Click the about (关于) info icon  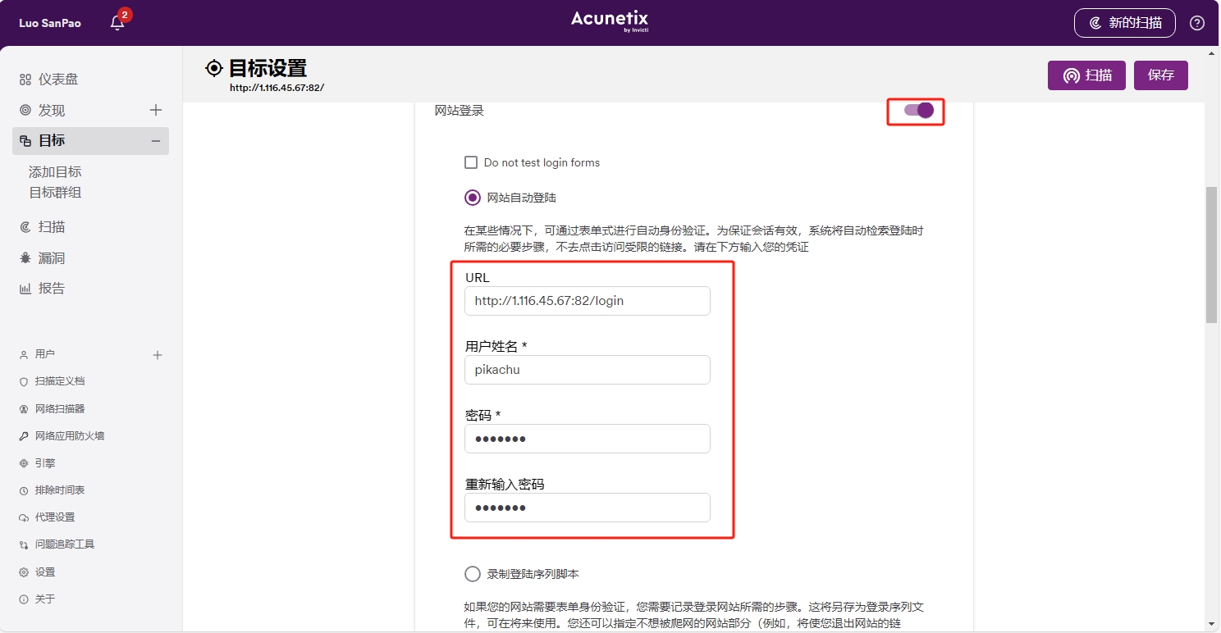[24, 599]
